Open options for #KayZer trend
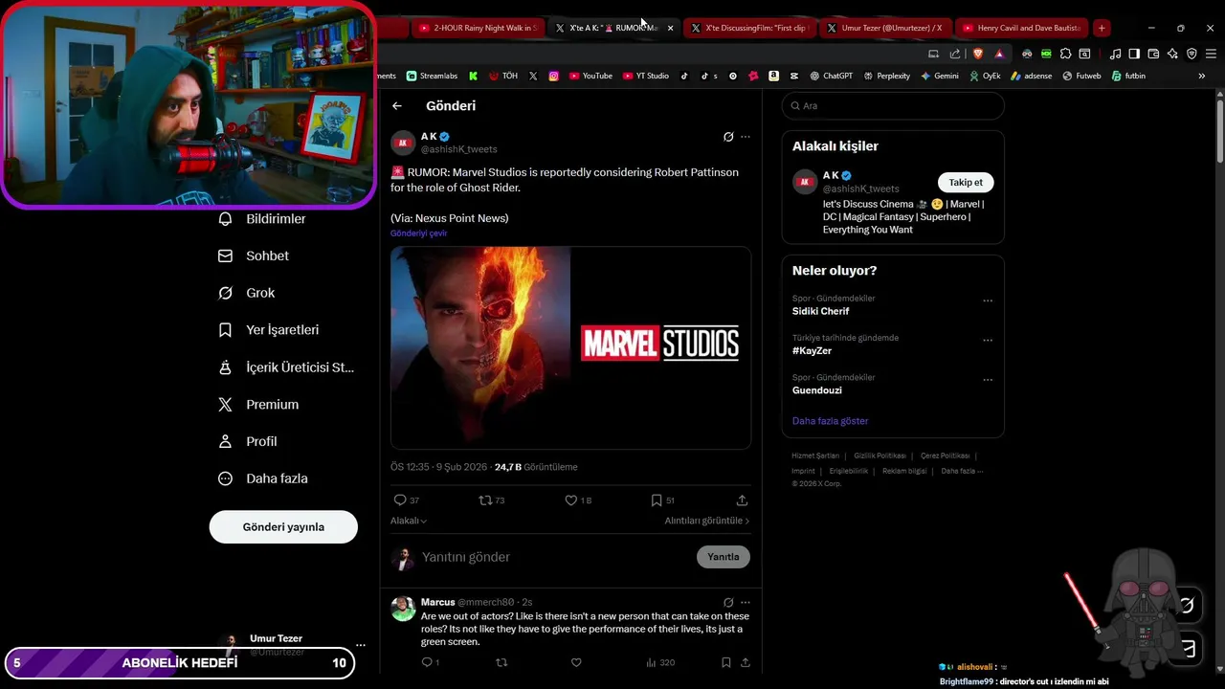This screenshot has height=689, width=1225. pos(988,340)
